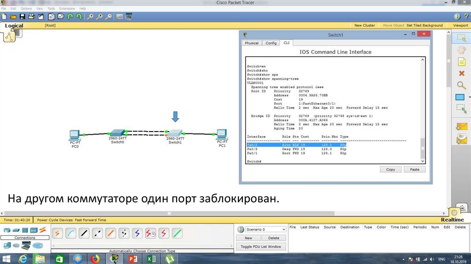Click Delete scenario button
This screenshot has height=264, width=471.
(274, 238)
